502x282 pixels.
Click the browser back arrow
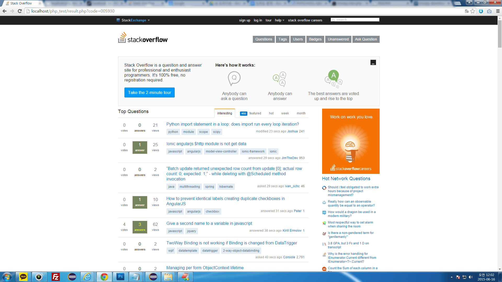(4, 11)
